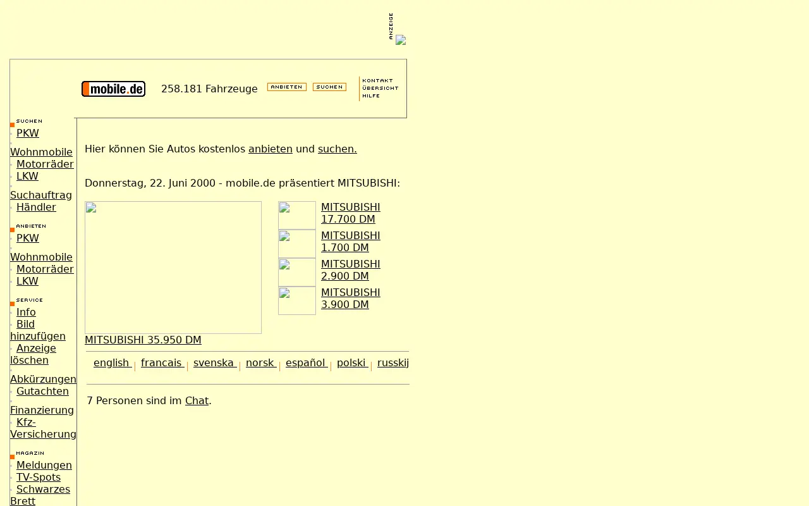Open thumbnail next to MITSUBISHI 17.700 DM

297,215
